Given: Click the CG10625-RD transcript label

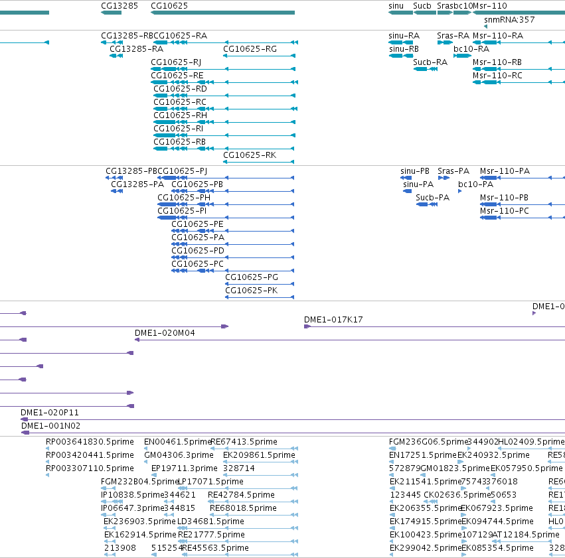Looking at the screenshot, I should click(180, 89).
